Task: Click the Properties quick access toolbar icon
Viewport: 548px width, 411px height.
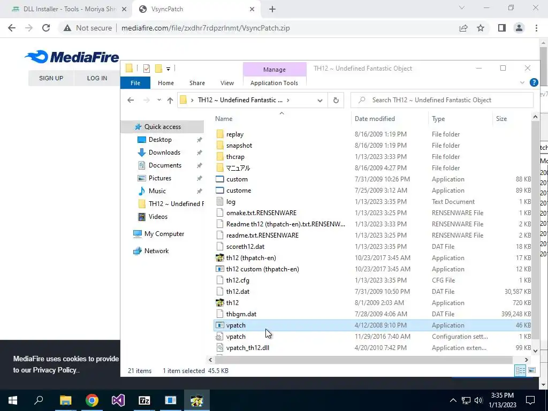Action: coord(147,68)
